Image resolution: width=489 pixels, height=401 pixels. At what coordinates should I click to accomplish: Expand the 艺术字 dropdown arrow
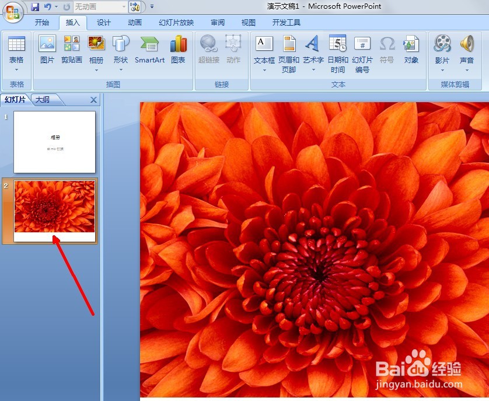coord(313,70)
